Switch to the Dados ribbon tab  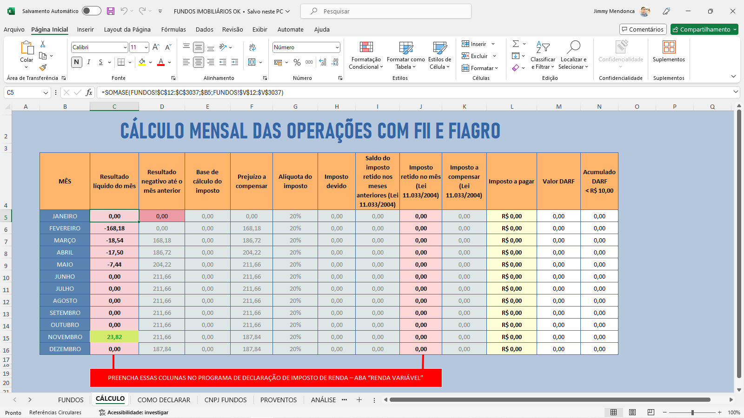(205, 29)
